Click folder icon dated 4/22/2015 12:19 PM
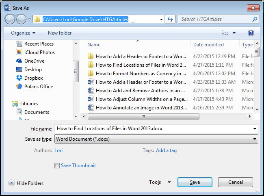 91,56
